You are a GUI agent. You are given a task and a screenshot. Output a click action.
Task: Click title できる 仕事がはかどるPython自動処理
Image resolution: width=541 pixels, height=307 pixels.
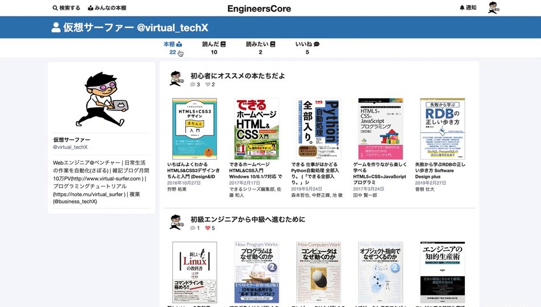pos(315,174)
